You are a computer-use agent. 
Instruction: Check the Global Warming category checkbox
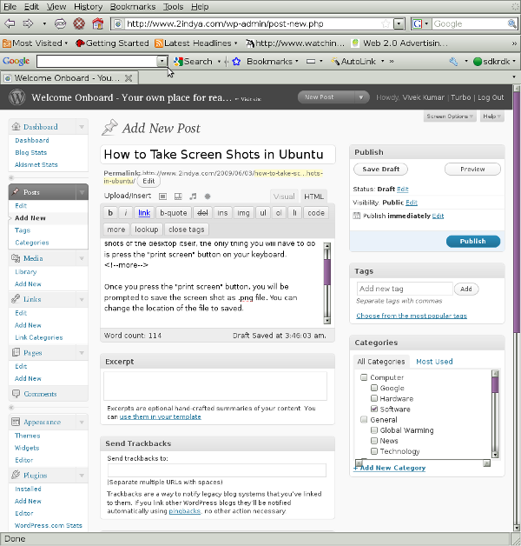point(374,430)
